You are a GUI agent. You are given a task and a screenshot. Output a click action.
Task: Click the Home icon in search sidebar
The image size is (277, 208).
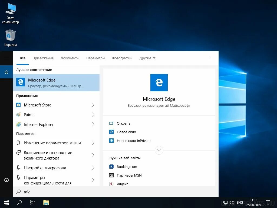[x=6, y=72]
